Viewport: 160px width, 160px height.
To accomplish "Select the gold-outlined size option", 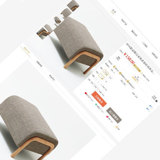I will 101,76.
